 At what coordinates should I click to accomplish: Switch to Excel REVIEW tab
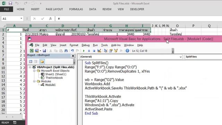point(107,9)
